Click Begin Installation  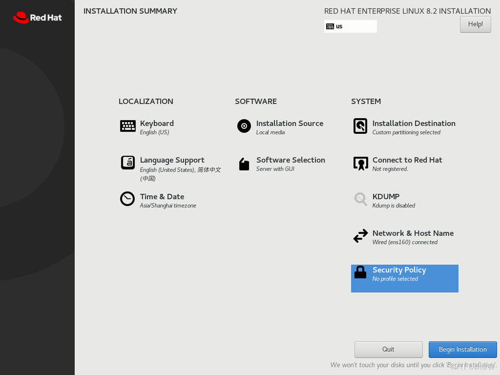tap(463, 350)
